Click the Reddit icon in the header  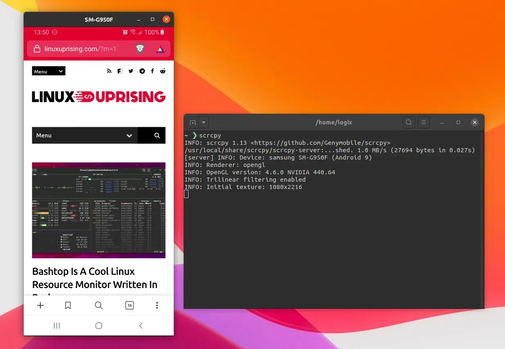point(163,71)
